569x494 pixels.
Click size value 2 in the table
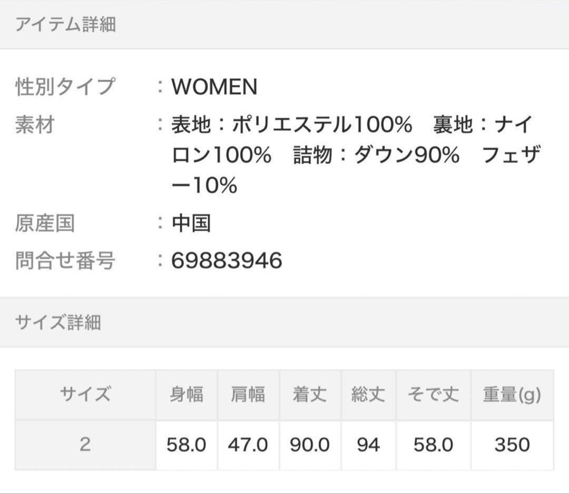point(85,444)
